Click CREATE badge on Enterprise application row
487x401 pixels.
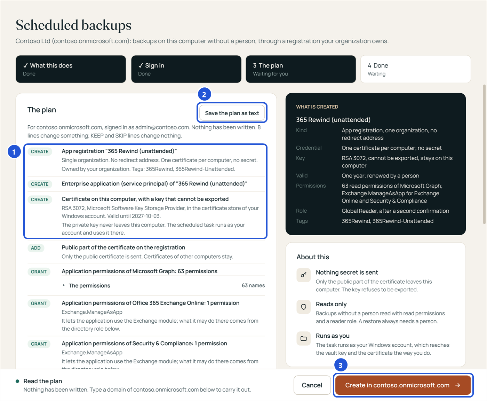click(40, 184)
